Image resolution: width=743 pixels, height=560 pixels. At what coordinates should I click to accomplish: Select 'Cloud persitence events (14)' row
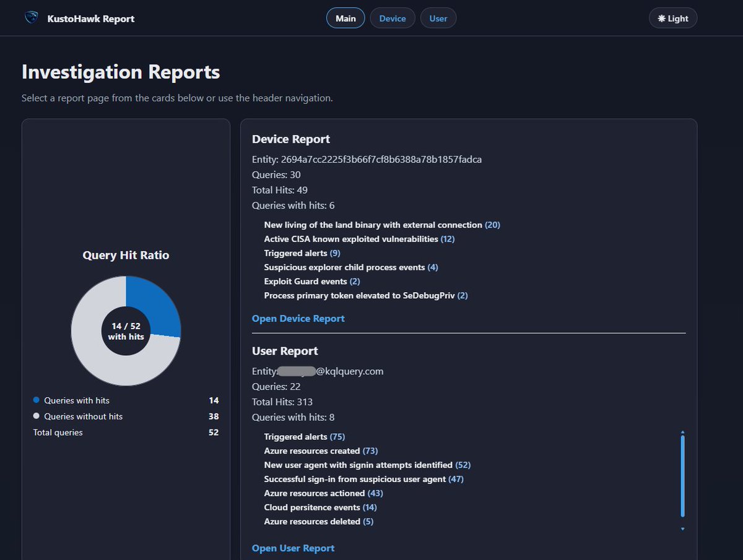(320, 507)
